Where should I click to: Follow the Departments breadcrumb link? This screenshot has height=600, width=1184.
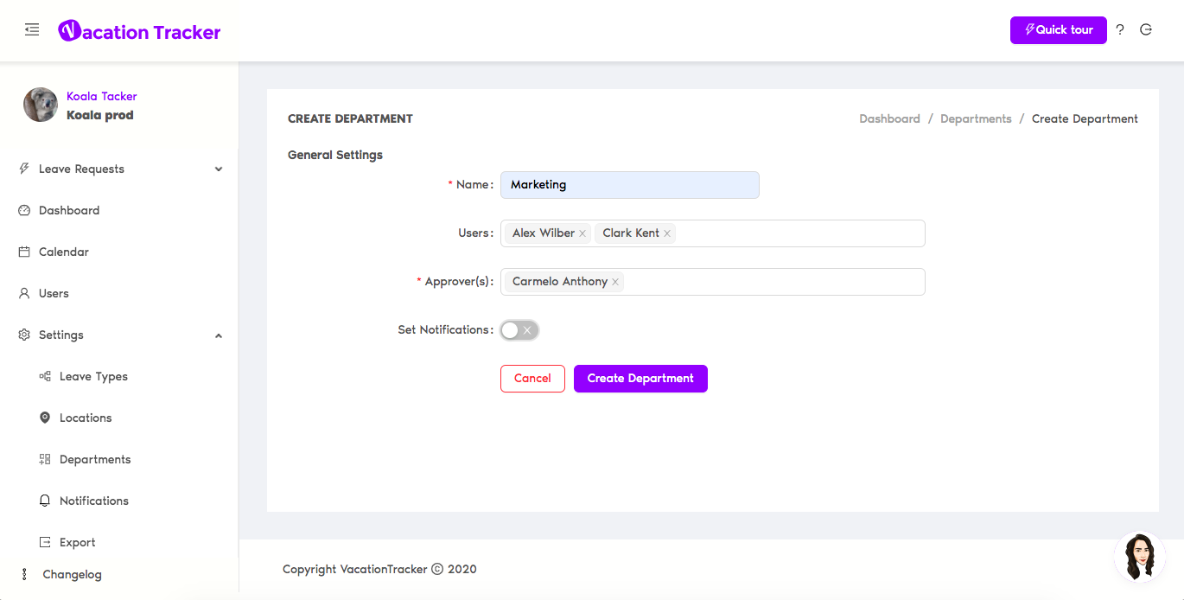coord(976,118)
